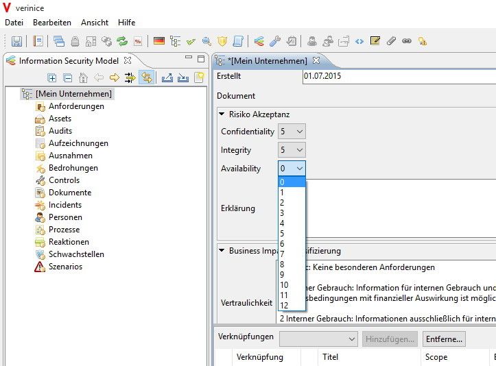Click the export arrow-out icon

pos(167,77)
